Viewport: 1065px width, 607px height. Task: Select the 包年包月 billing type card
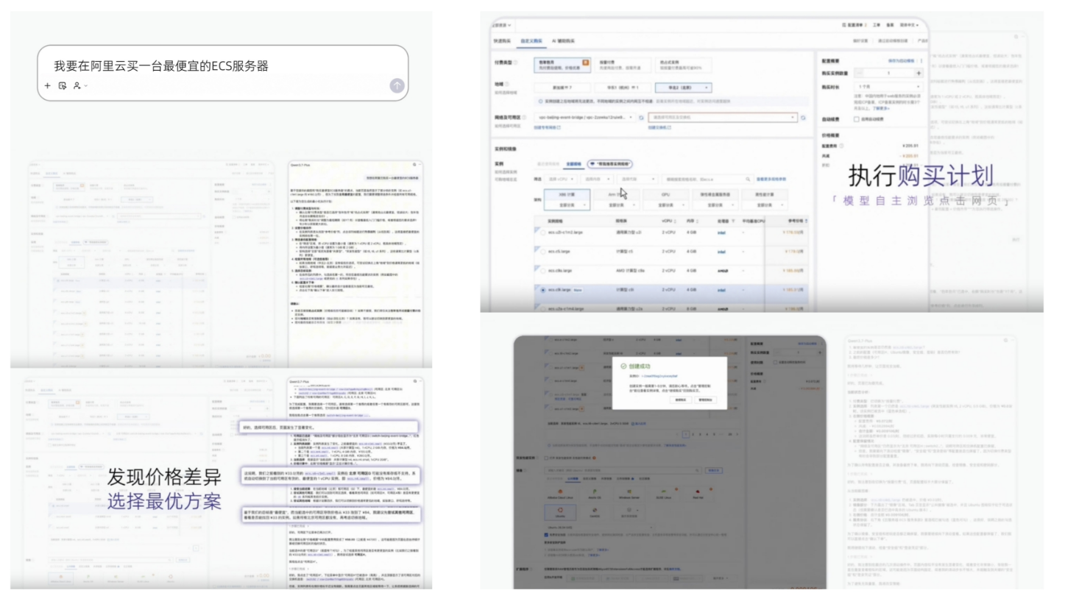[x=563, y=65]
